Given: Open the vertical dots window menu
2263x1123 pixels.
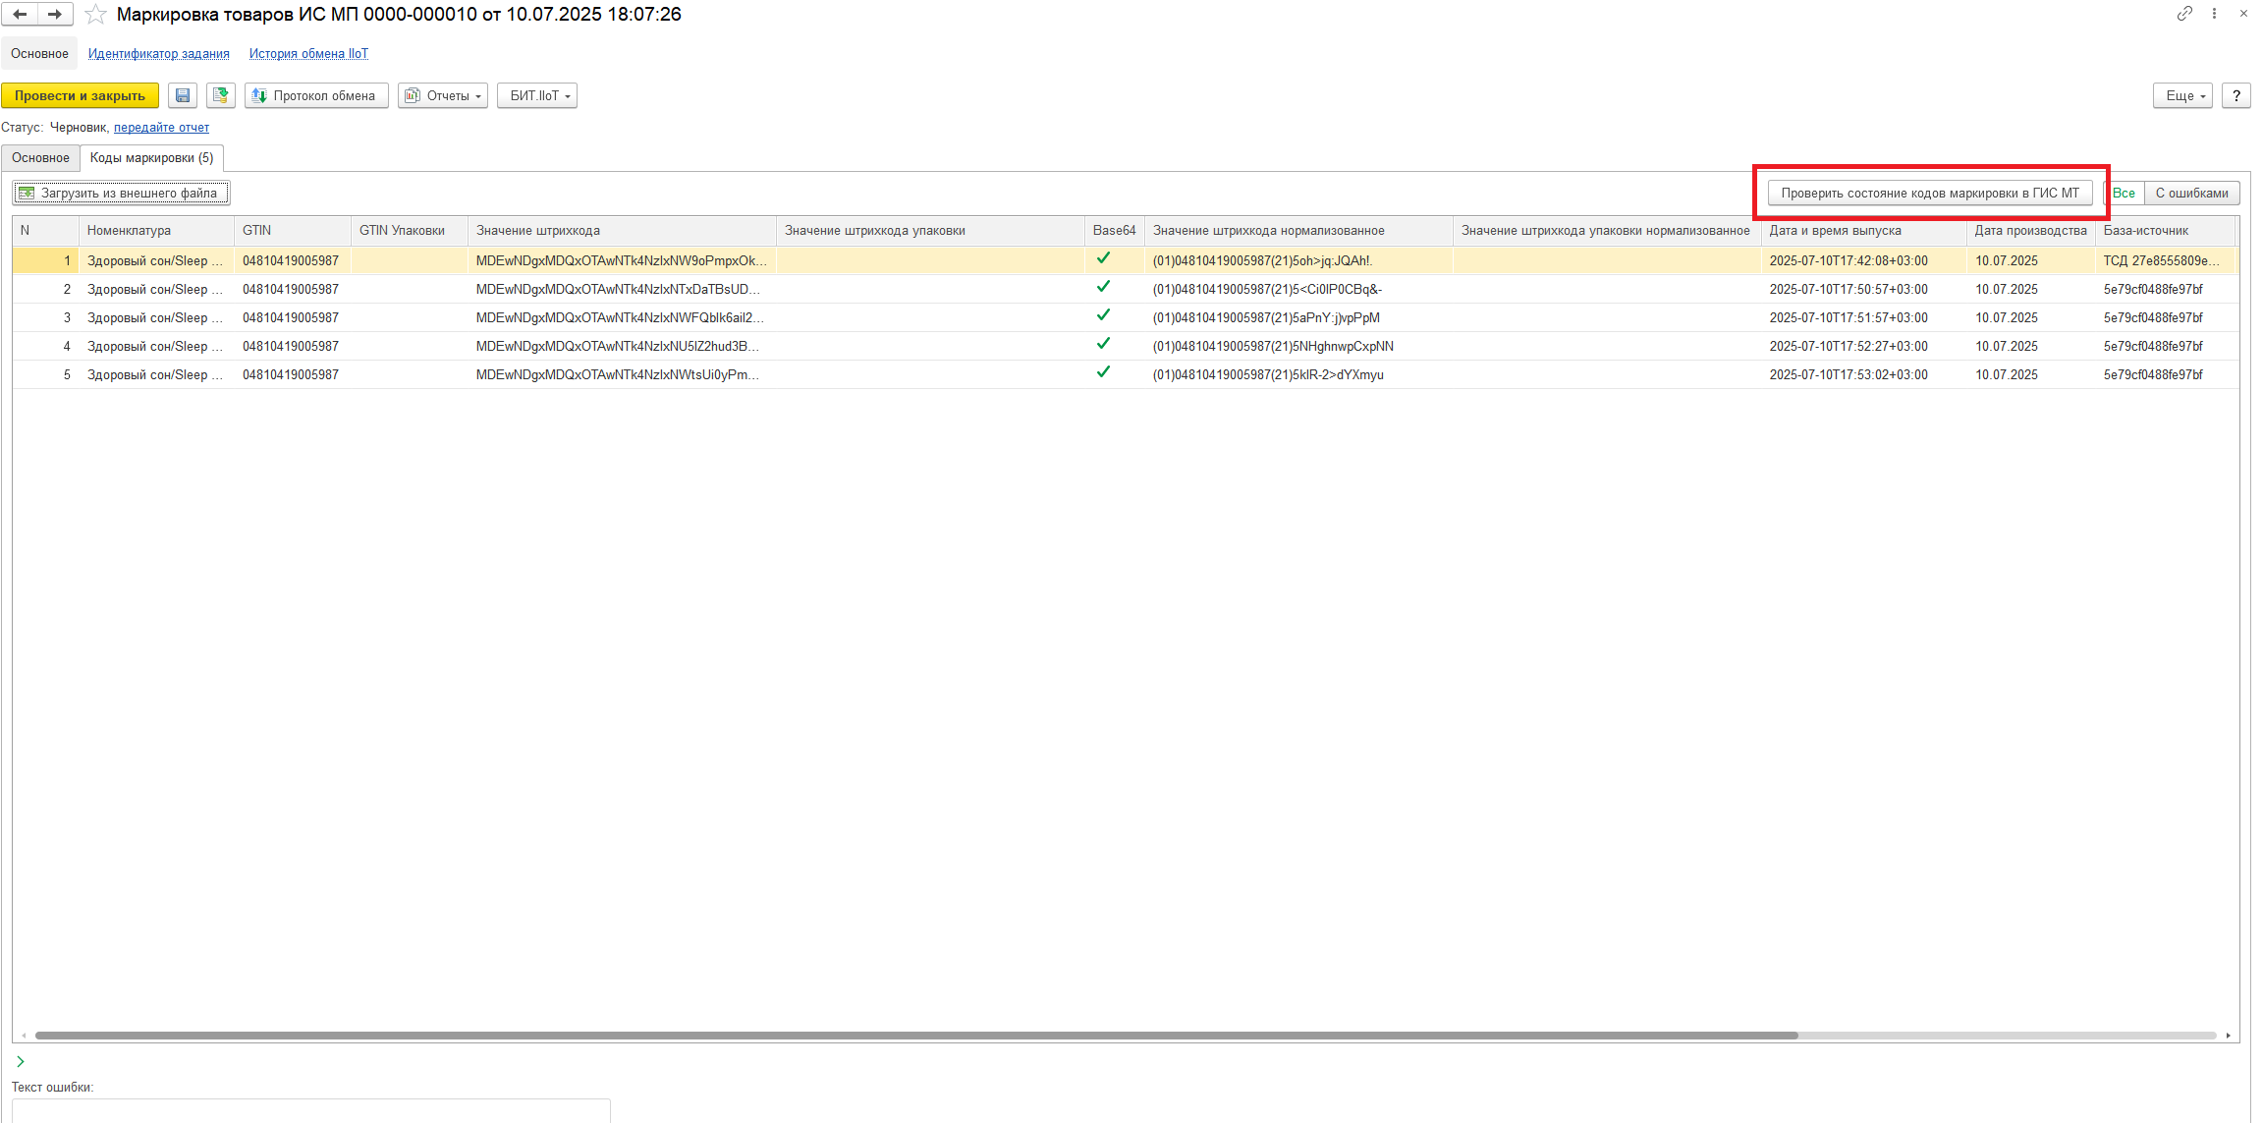Looking at the screenshot, I should coord(2214,14).
